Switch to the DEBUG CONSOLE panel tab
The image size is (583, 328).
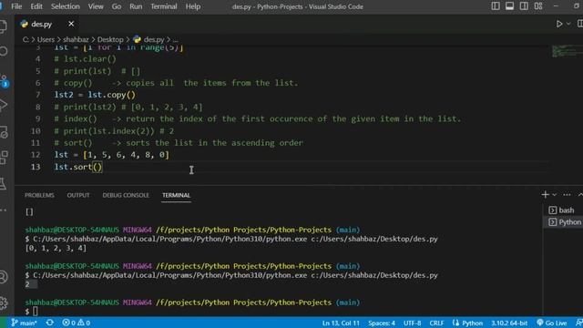click(126, 195)
